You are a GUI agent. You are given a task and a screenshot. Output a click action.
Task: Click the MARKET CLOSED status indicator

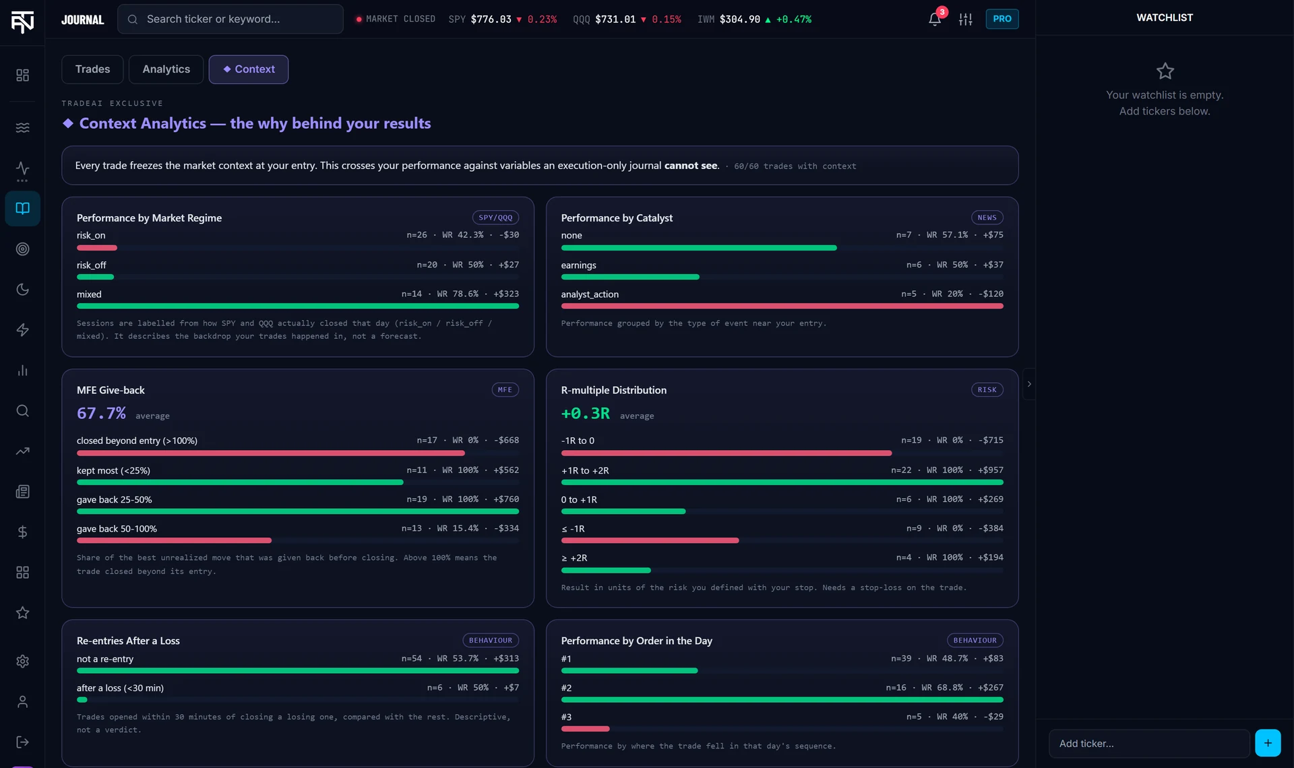pos(395,19)
